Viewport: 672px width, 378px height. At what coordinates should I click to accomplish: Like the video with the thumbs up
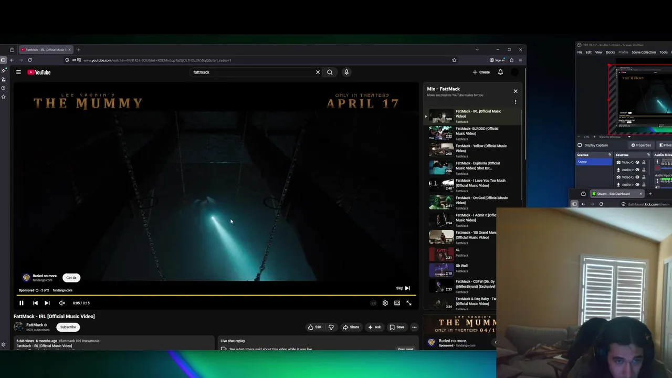pyautogui.click(x=315, y=327)
